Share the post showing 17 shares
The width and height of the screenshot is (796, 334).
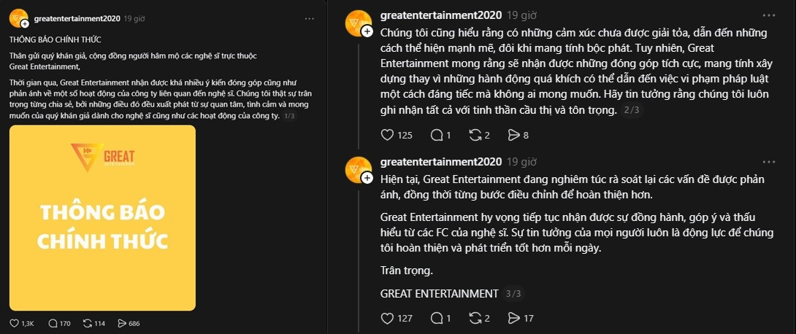tap(513, 318)
